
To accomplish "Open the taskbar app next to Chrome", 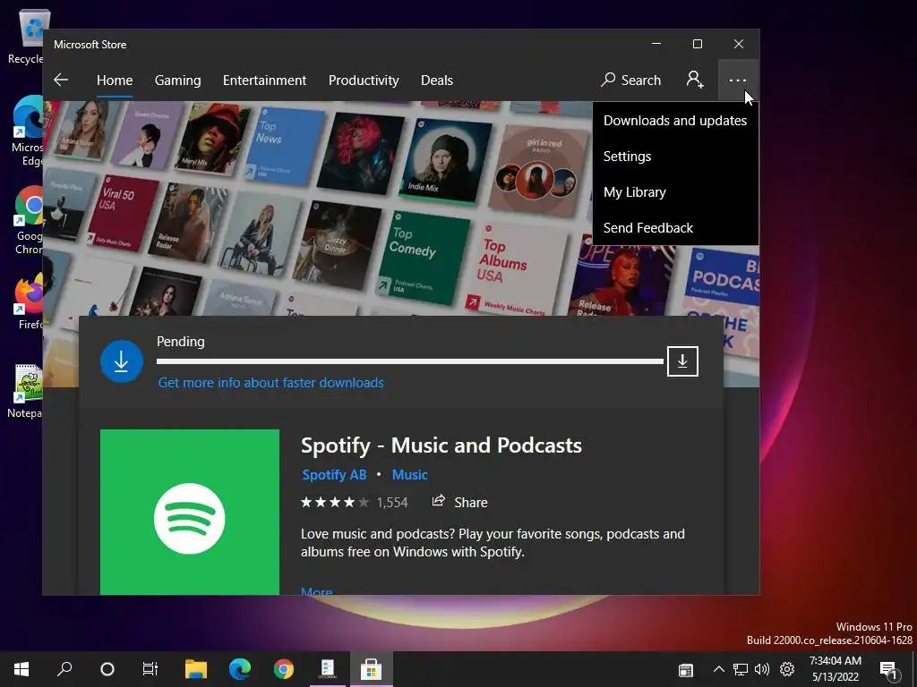I will pyautogui.click(x=328, y=669).
